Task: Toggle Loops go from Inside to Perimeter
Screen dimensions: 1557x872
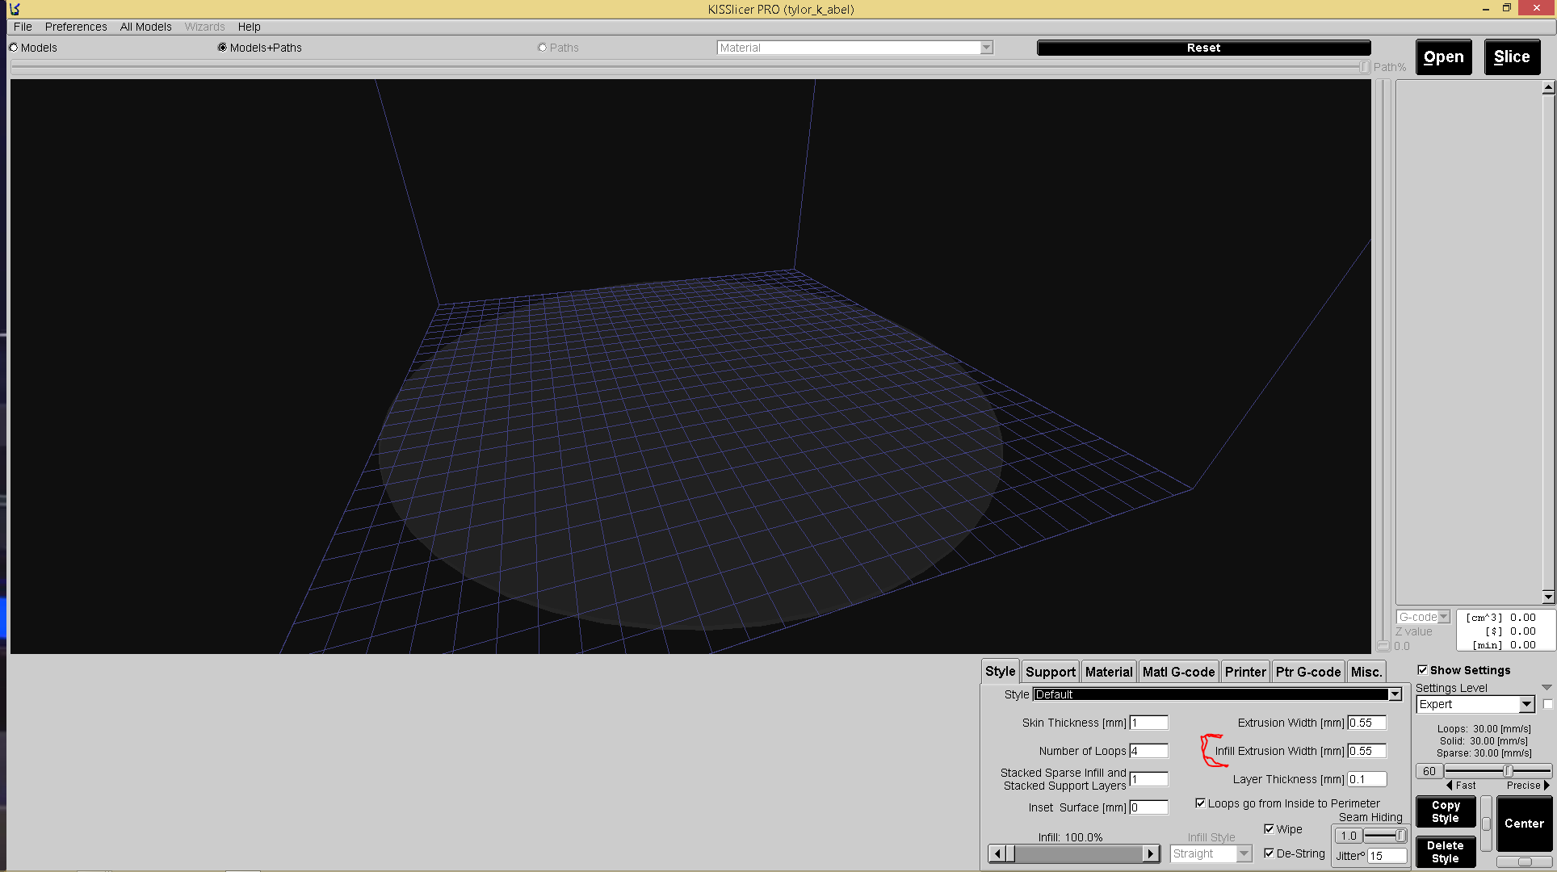Action: pyautogui.click(x=1200, y=803)
